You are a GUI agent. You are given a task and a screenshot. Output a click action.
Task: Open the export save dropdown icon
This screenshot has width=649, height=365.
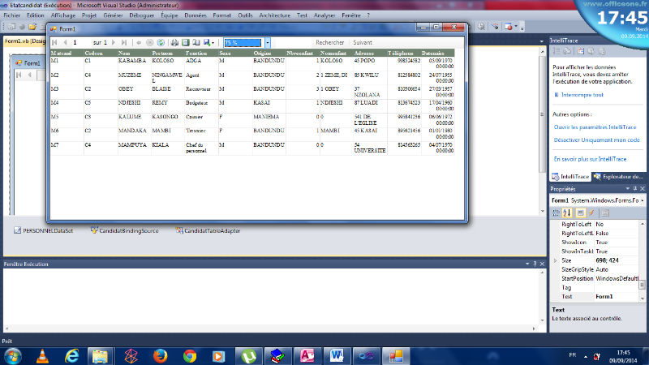click(x=208, y=43)
